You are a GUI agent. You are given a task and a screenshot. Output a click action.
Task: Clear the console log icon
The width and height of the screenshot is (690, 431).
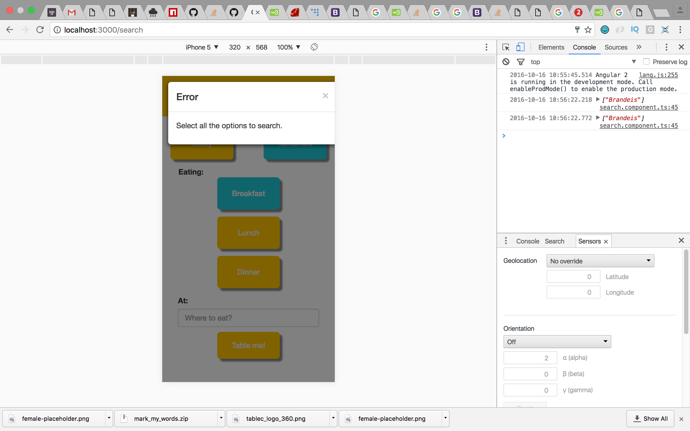[506, 62]
